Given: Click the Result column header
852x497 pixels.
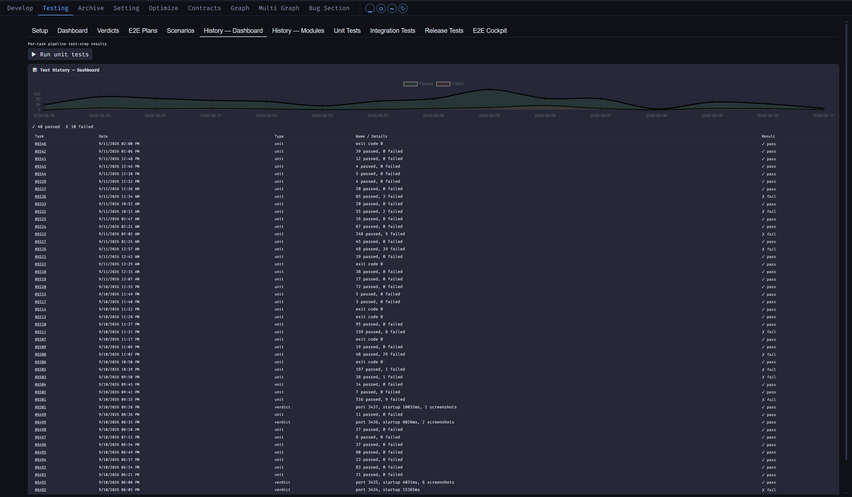Looking at the screenshot, I should pos(768,136).
